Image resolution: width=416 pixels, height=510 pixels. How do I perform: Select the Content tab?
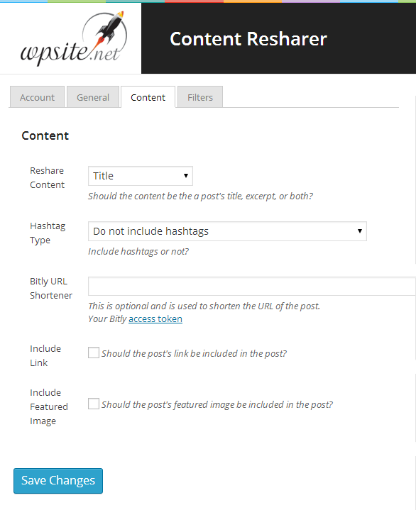pyautogui.click(x=148, y=97)
